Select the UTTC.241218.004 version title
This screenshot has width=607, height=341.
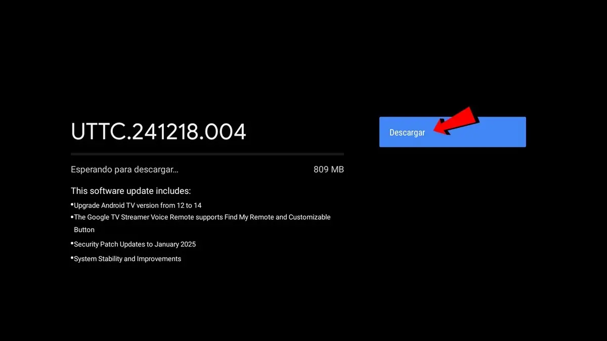[158, 132]
